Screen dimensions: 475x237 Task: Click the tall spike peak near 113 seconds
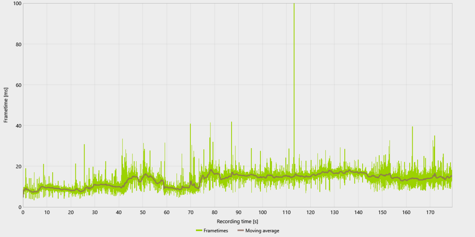294,4
